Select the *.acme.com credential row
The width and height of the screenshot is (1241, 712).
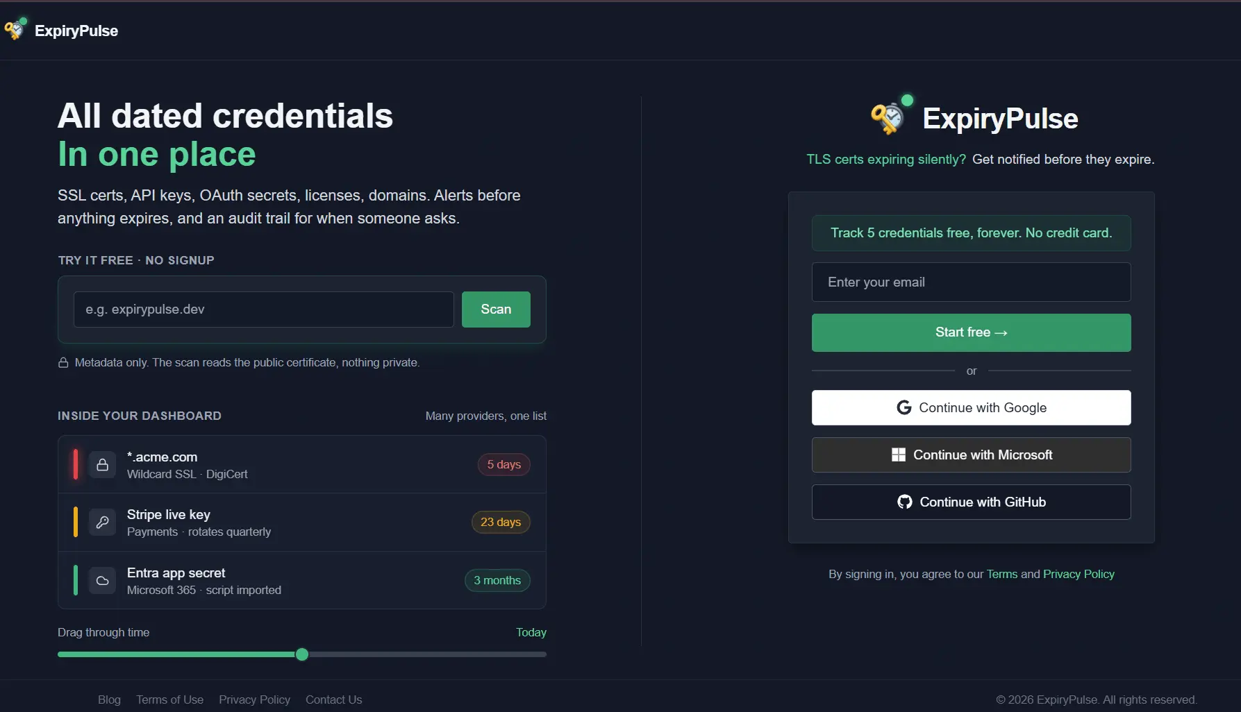(x=302, y=465)
